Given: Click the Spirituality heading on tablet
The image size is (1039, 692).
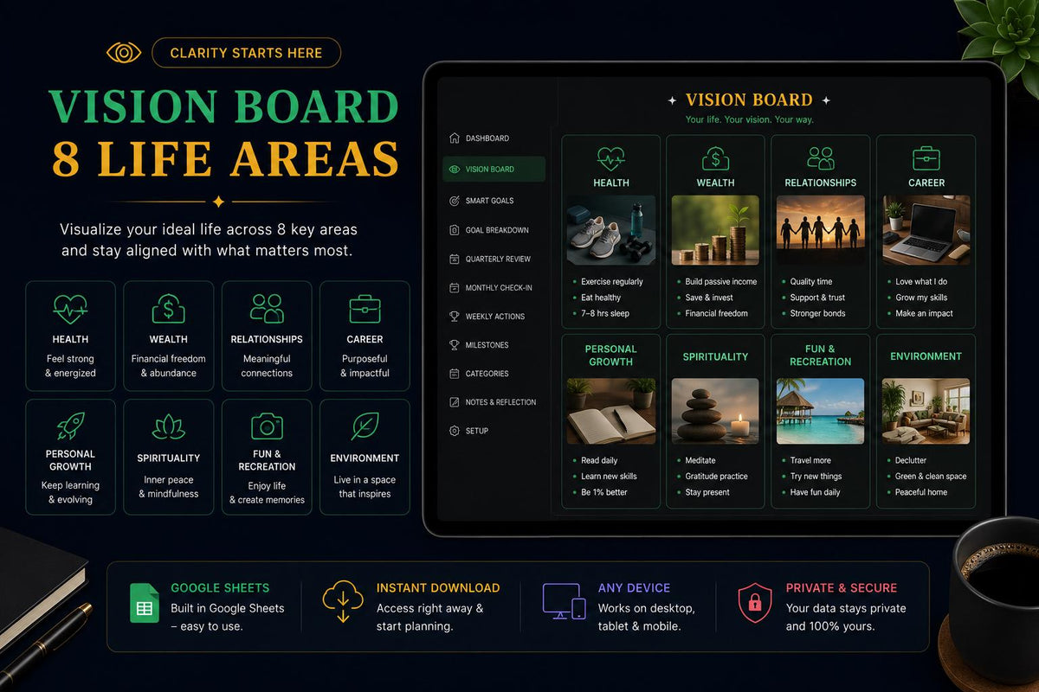Looking at the screenshot, I should point(715,356).
